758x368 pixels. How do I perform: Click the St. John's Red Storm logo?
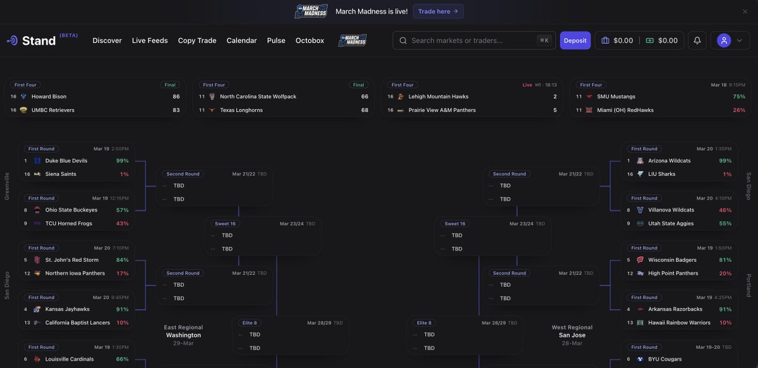coord(37,260)
